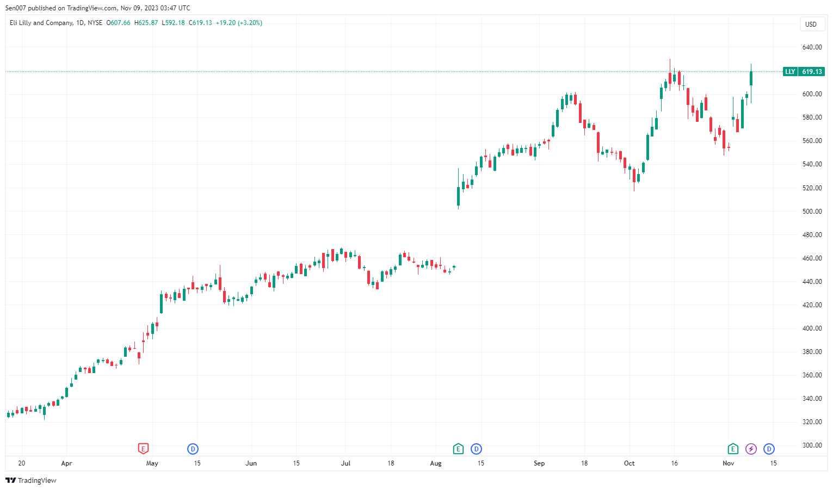Click the 380.00 price axis label

pyautogui.click(x=812, y=352)
